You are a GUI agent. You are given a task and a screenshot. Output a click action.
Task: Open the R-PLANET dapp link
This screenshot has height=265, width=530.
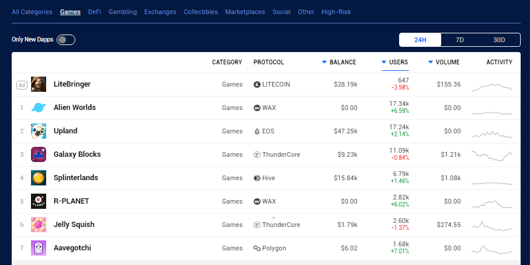(x=71, y=201)
